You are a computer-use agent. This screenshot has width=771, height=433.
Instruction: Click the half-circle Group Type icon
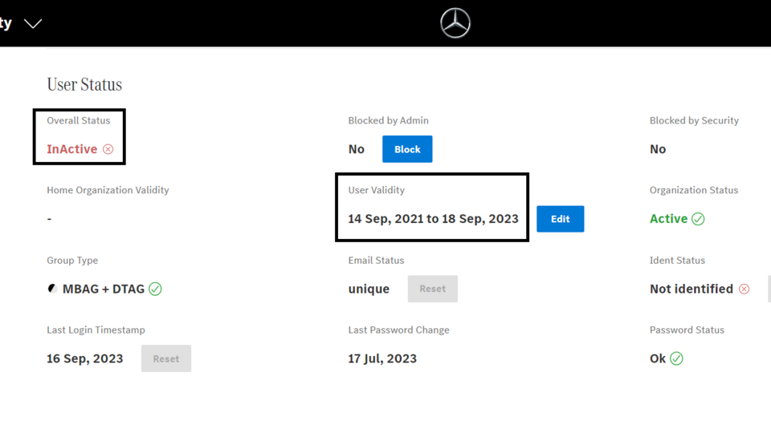[x=53, y=289]
